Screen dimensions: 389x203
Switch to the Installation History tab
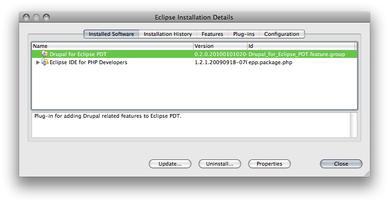(168, 34)
